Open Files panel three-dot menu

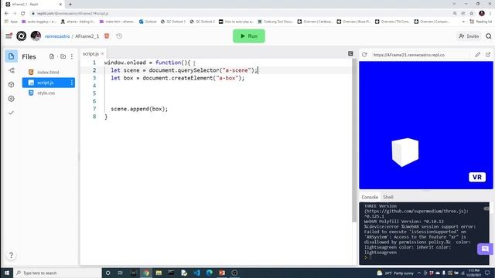pos(72,56)
